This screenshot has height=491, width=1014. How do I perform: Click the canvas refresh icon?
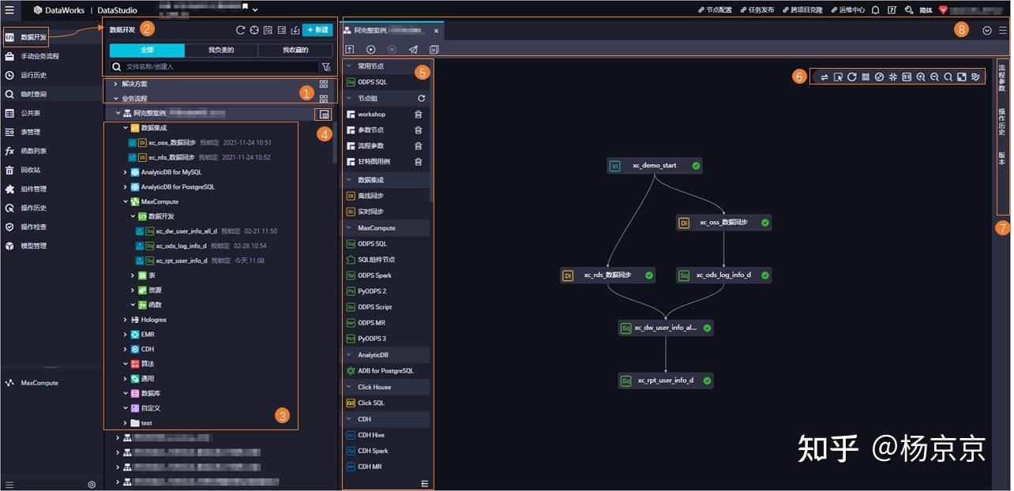(852, 77)
